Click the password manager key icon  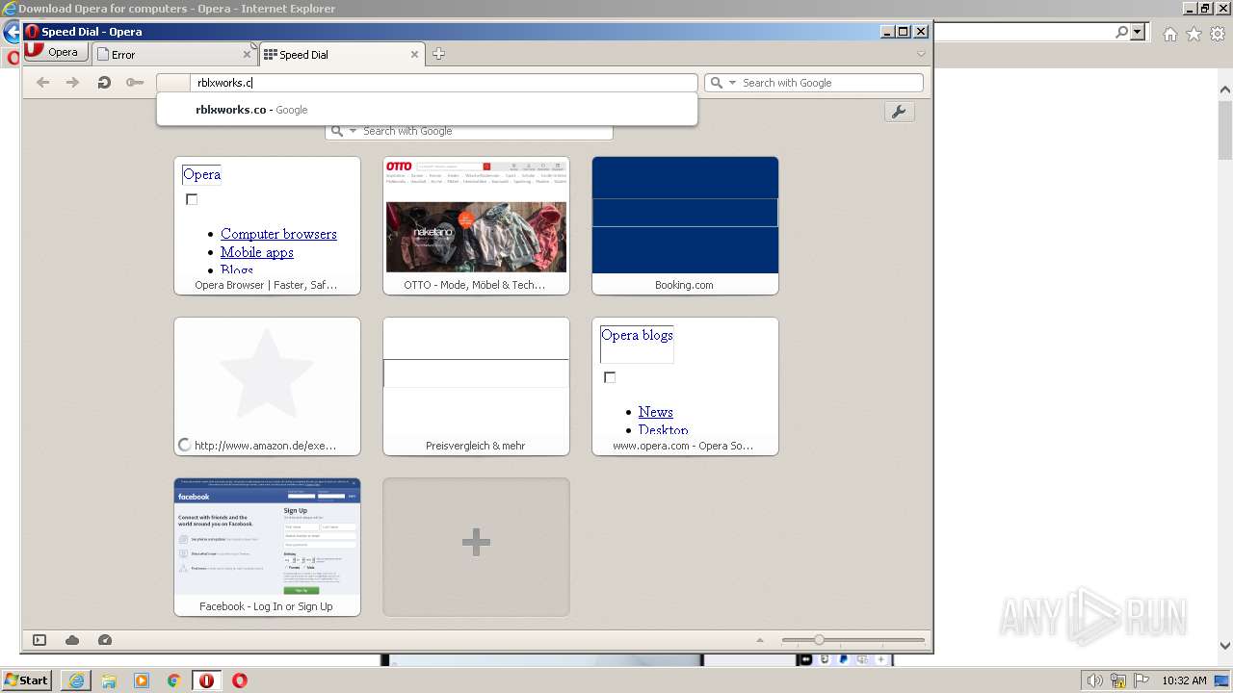point(135,83)
